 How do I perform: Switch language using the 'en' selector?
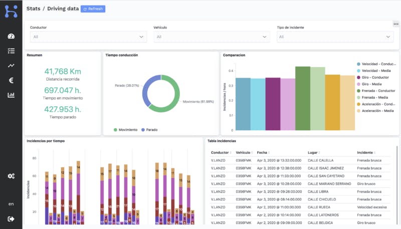(11, 204)
